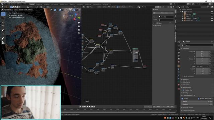Open Scene properties tab icon
Viewport: 214px width, 120px height.
[x=179, y=59]
